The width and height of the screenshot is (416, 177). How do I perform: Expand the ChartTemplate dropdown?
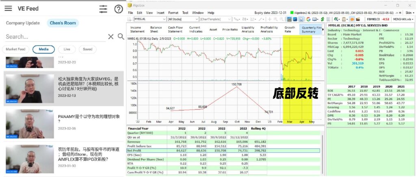click(229, 19)
